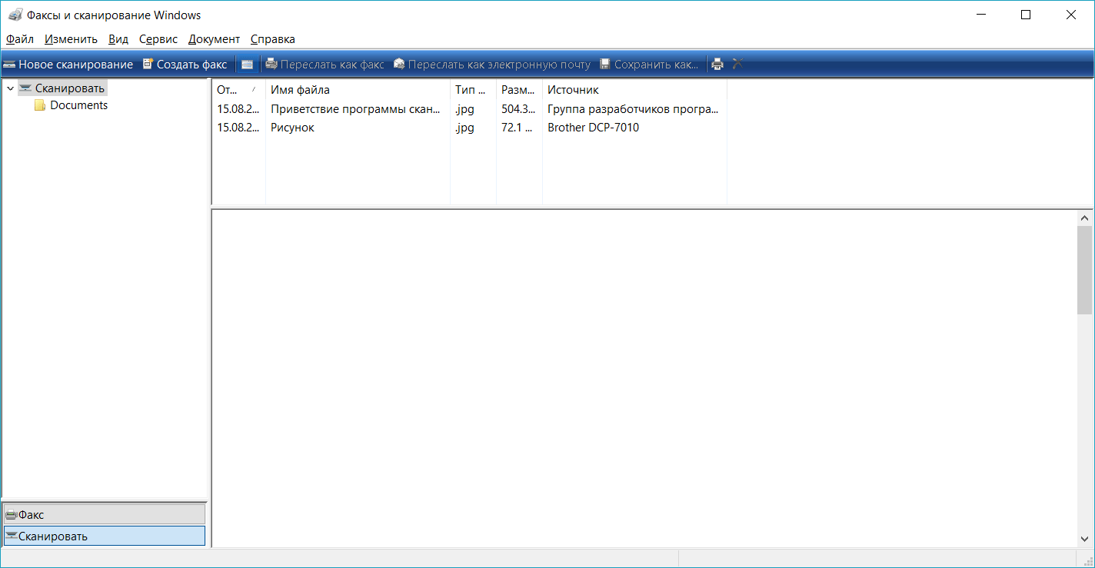Select the Documents folder in tree

(78, 105)
